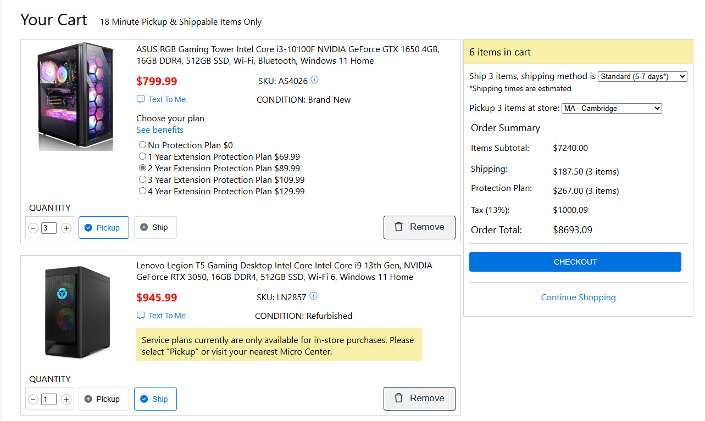Remove the ASUS RGB Gaming Tower

coord(419,227)
